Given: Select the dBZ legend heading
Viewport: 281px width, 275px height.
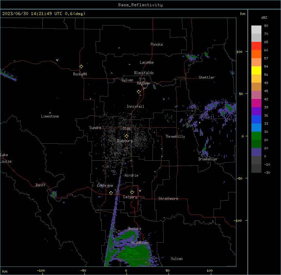Looking at the screenshot, I should 264,18.
